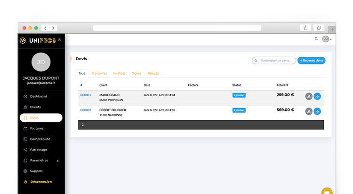This screenshot has width=353, height=194.
Task: Click the Facture column header
Action: 193,85
